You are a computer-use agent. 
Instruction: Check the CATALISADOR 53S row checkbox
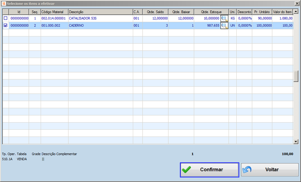[x=6, y=18]
